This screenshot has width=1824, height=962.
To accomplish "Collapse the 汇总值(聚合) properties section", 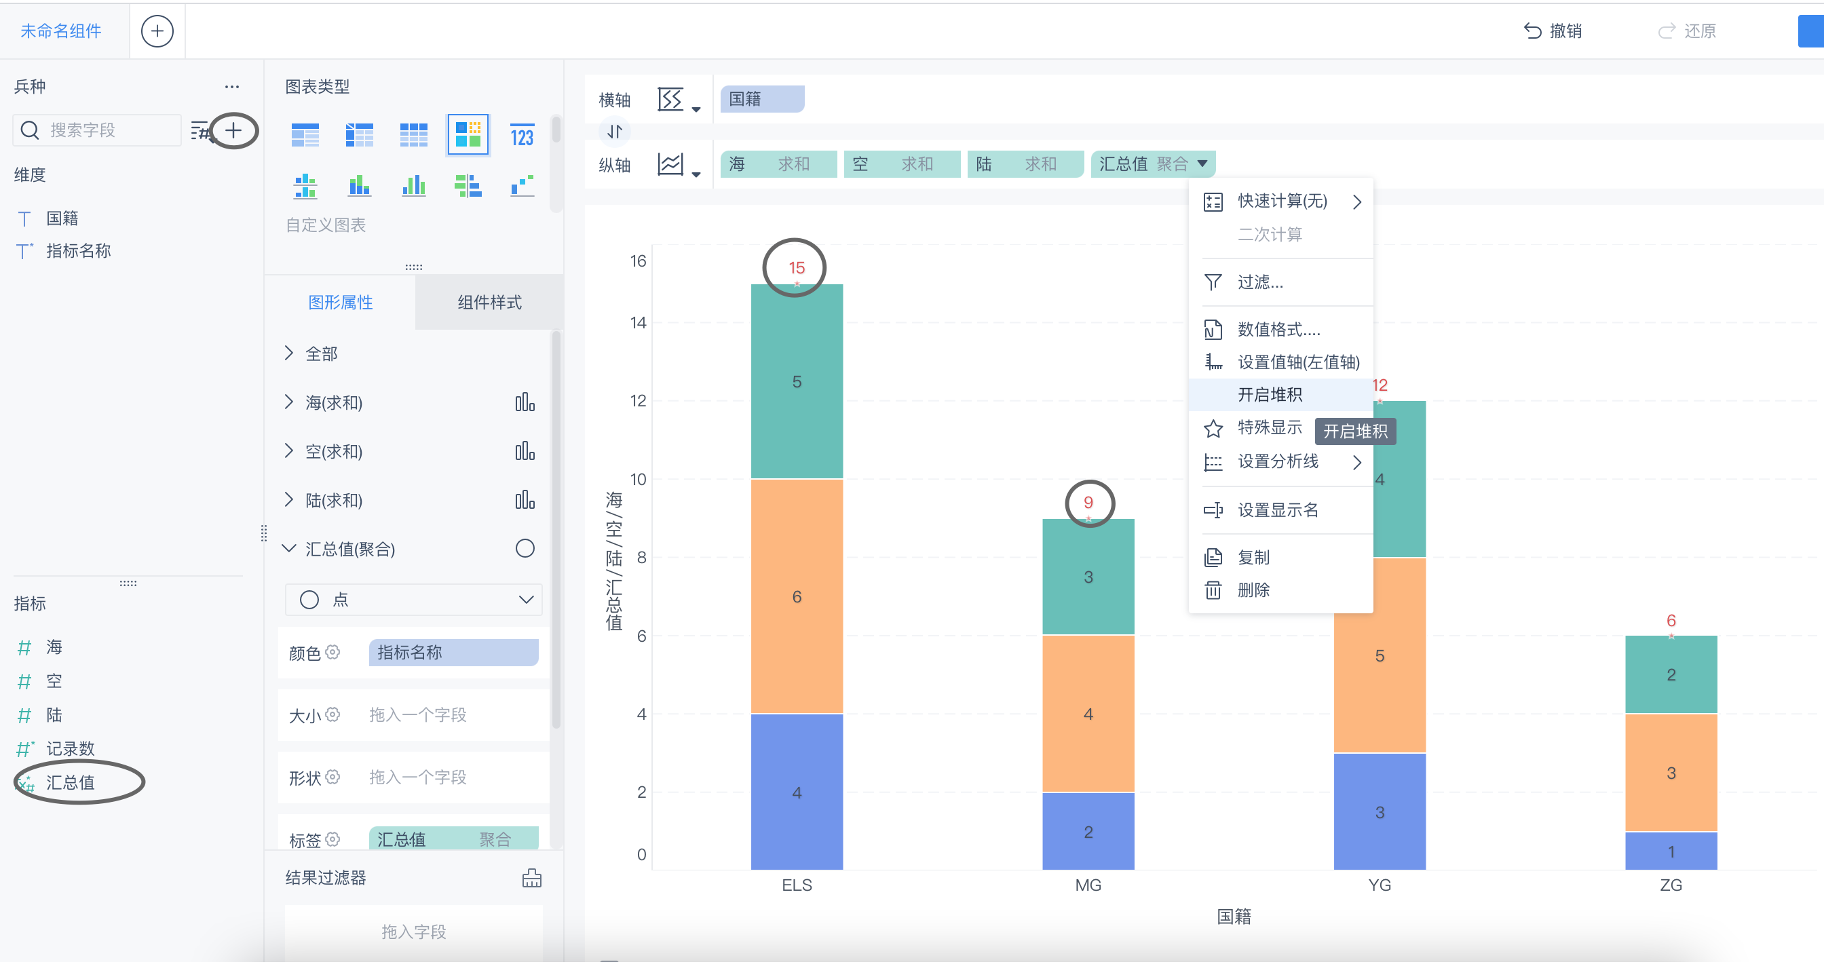I will click(288, 549).
